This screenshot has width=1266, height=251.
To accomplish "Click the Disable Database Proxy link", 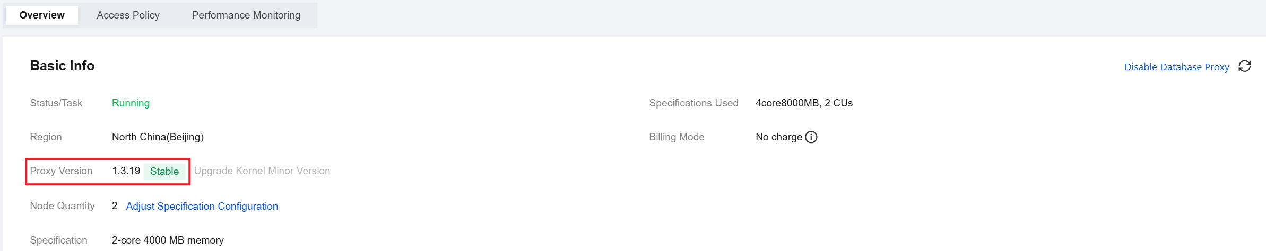I will [1176, 67].
